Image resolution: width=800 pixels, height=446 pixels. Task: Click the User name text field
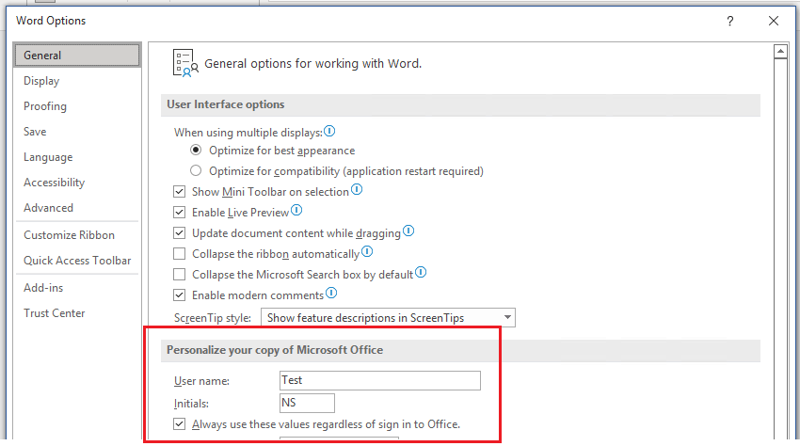point(380,381)
